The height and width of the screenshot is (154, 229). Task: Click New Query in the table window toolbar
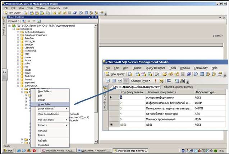click(115, 74)
